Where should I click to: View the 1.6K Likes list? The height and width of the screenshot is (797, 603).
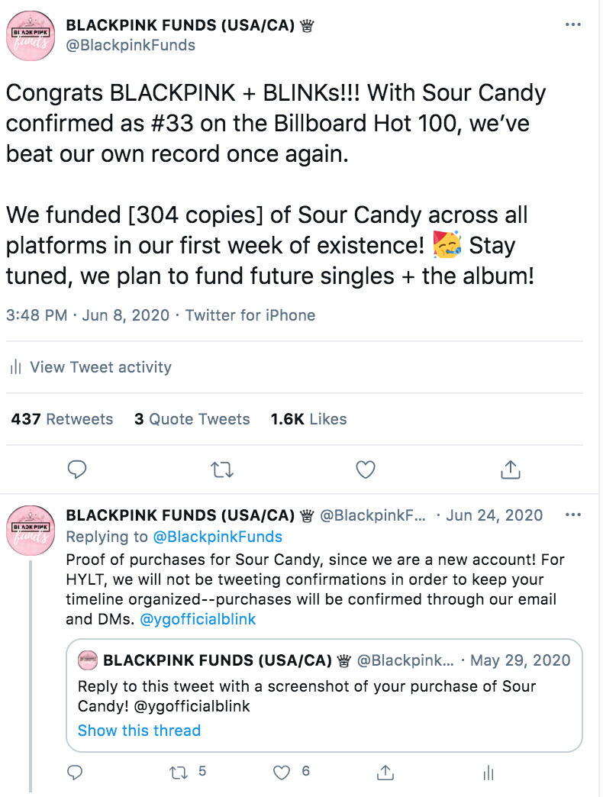click(x=308, y=419)
